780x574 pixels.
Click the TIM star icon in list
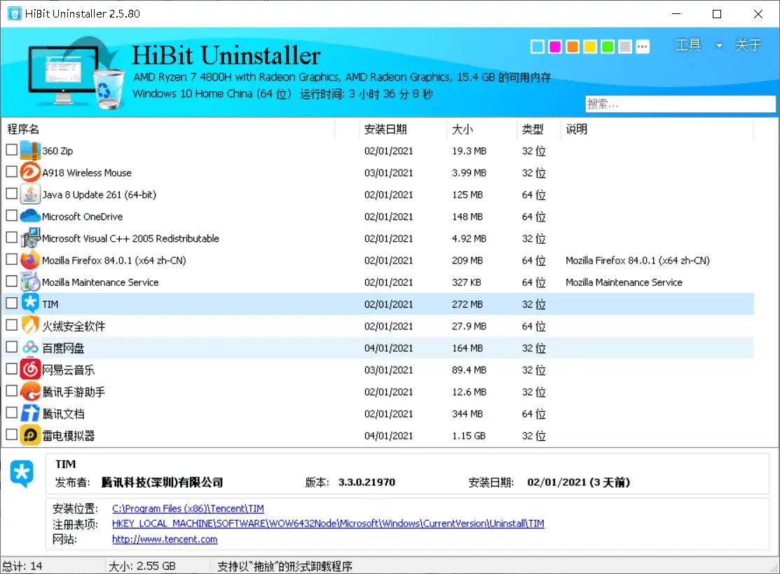point(30,303)
